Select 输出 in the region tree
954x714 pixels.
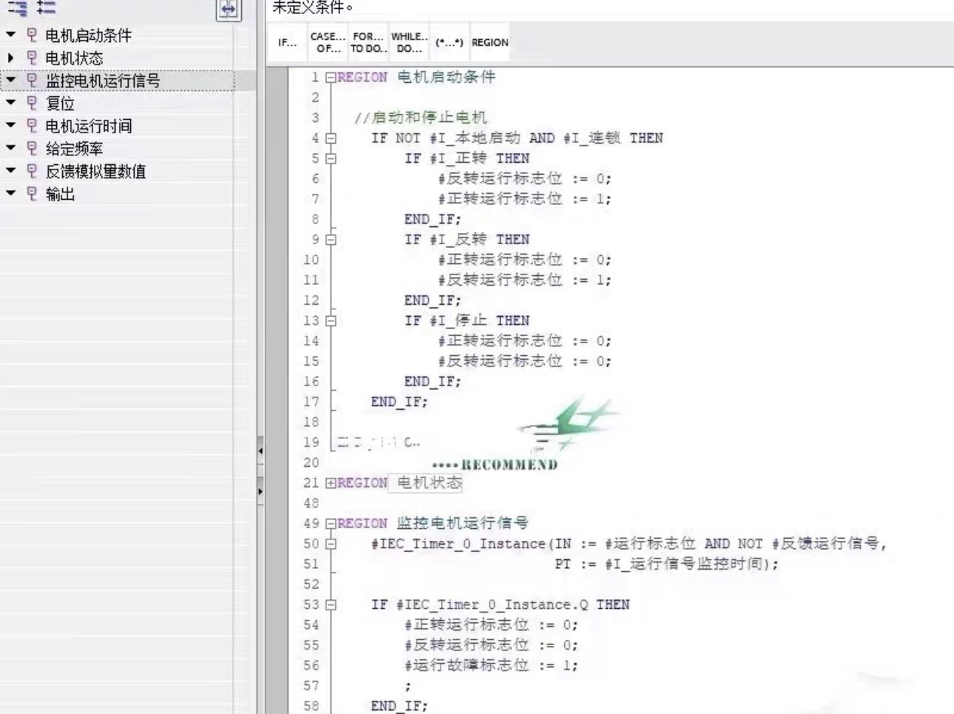coord(60,195)
